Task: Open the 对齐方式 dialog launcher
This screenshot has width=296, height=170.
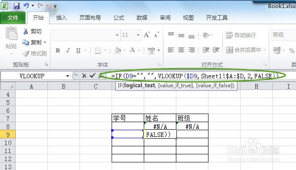Action: [265, 64]
